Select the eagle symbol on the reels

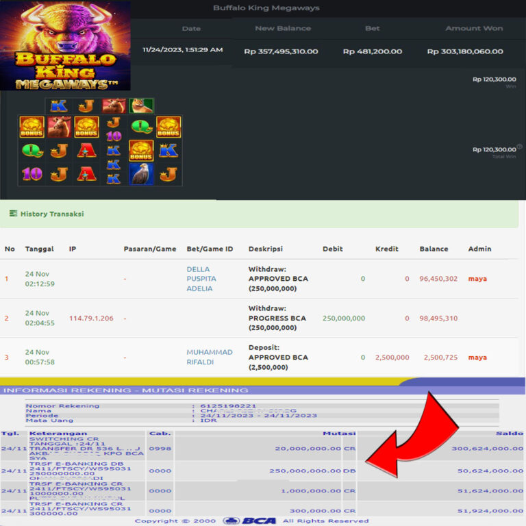140,174
